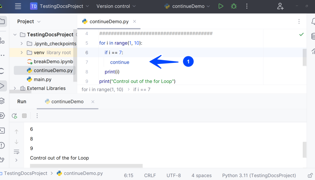
Task: Open the hamburger main menu
Action: [18, 6]
